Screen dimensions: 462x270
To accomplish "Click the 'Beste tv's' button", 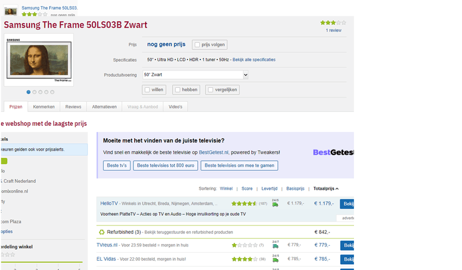I will click(x=117, y=166).
